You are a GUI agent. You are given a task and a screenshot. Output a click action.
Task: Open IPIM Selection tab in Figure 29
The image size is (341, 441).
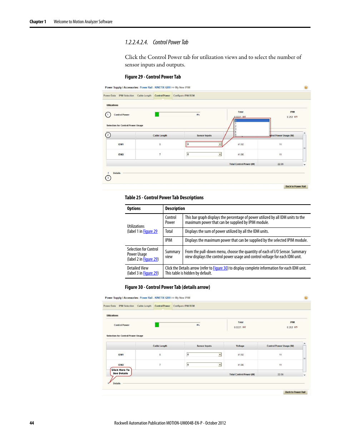pyautogui.click(x=127, y=96)
